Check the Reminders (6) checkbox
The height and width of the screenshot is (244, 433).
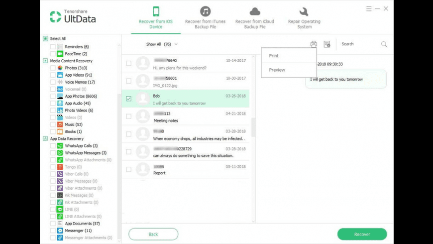(x=53, y=47)
